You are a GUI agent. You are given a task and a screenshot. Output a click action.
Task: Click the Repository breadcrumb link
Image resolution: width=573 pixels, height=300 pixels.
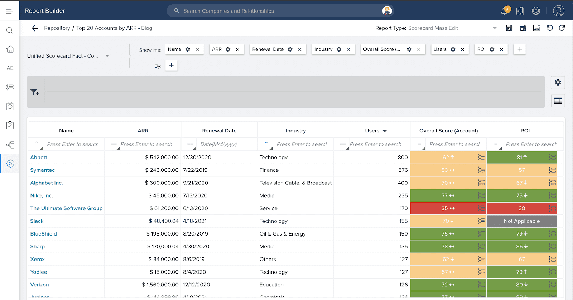(57, 28)
